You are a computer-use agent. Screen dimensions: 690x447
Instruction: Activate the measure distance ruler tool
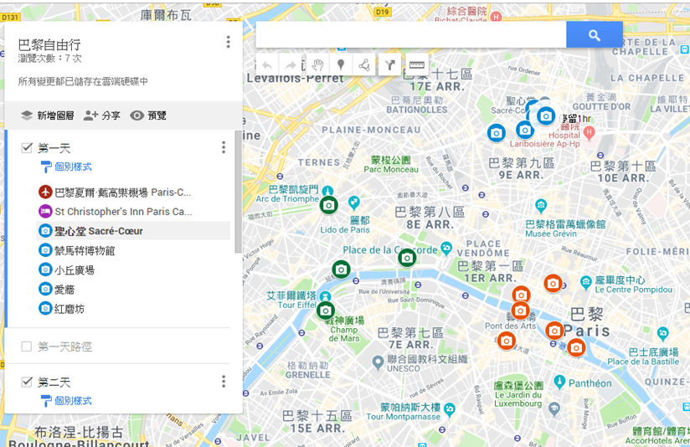click(x=416, y=65)
